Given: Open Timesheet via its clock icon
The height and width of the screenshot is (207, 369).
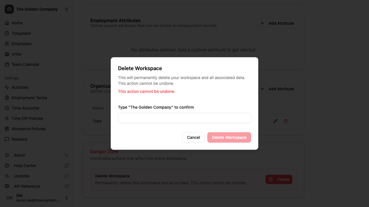Looking at the screenshot, I should (7, 33).
